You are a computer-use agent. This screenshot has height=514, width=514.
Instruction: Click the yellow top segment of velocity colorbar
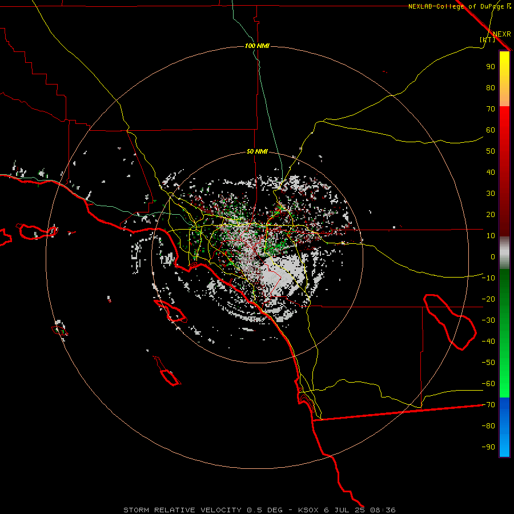[504, 78]
